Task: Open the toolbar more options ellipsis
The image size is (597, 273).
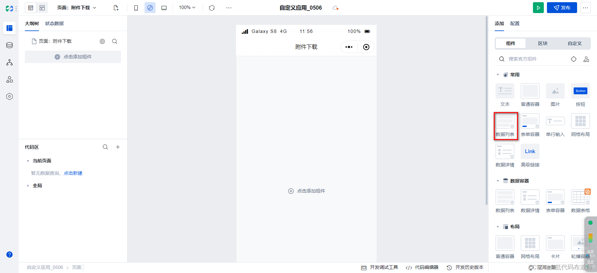Action: (229, 8)
